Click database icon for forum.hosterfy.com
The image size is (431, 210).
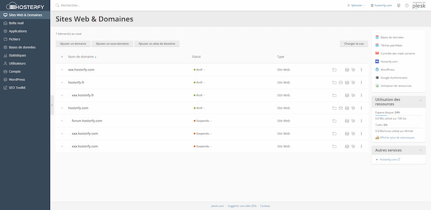click(347, 121)
